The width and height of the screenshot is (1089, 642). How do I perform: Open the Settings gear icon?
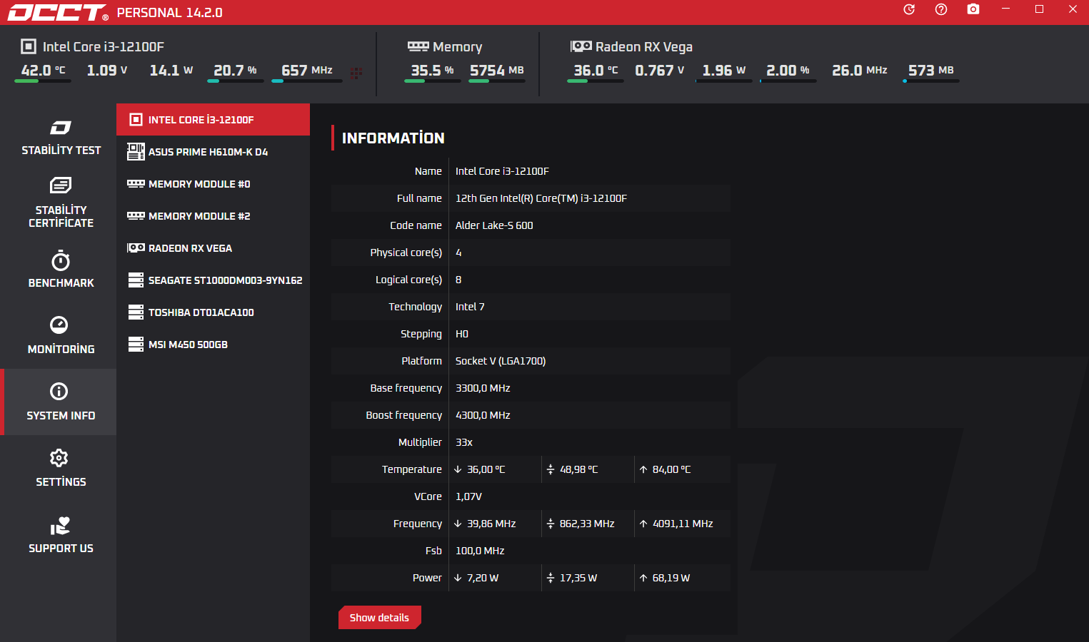59,457
